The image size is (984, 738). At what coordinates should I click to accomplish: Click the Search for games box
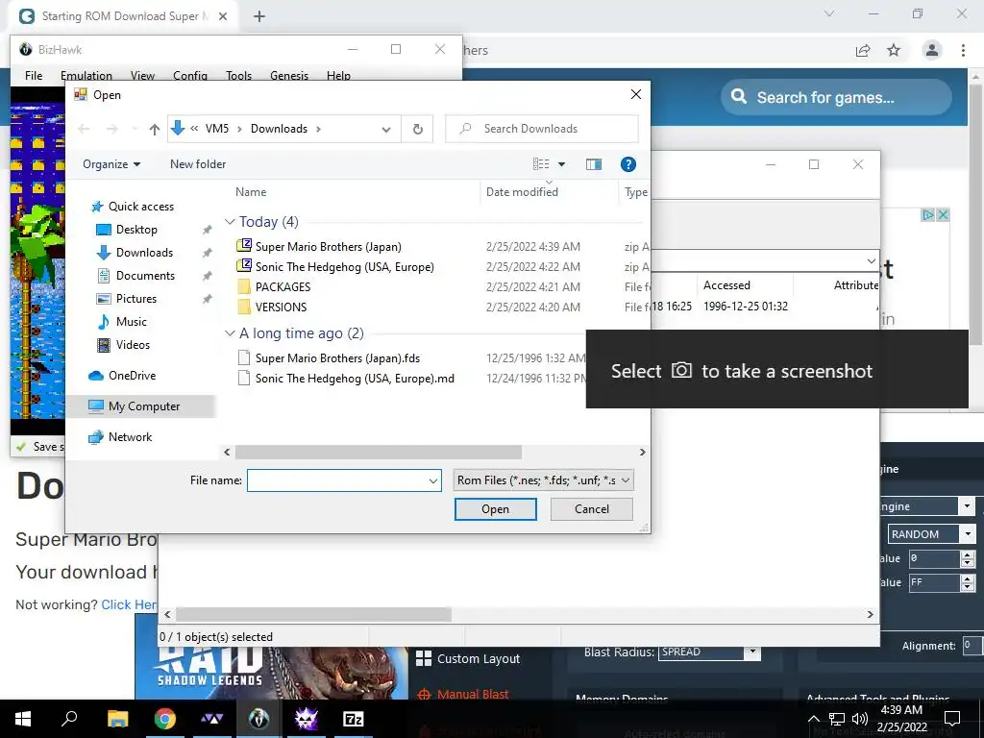[836, 97]
